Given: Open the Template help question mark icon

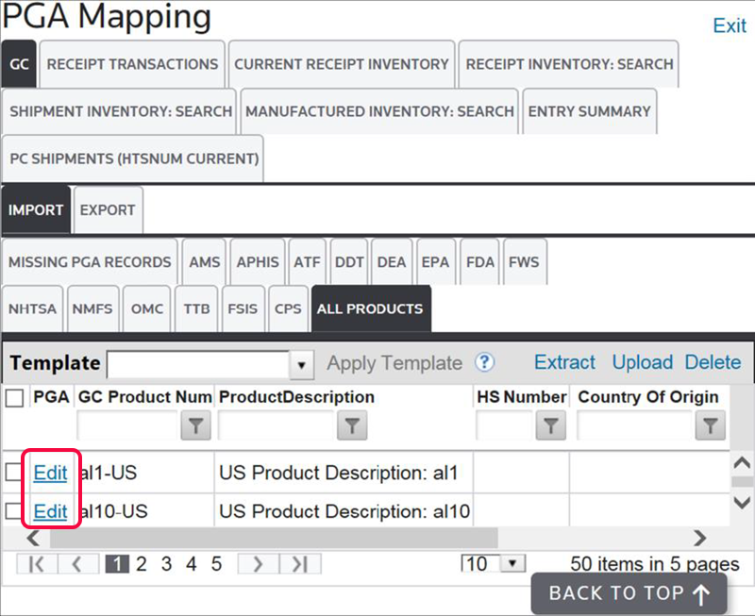Looking at the screenshot, I should click(x=485, y=363).
